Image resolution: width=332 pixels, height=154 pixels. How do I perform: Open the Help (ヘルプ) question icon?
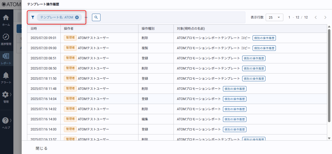[x=6, y=121]
